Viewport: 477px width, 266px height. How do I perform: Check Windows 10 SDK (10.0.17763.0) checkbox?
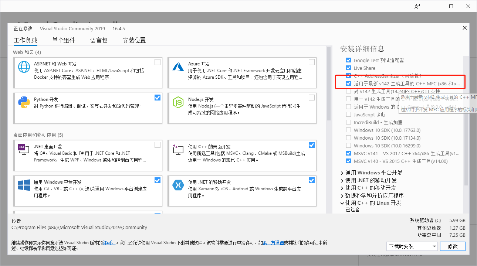348,130
